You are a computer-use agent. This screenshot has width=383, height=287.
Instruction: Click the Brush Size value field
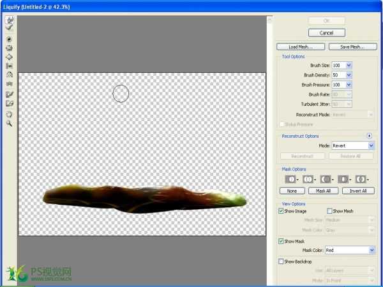pyautogui.click(x=338, y=65)
